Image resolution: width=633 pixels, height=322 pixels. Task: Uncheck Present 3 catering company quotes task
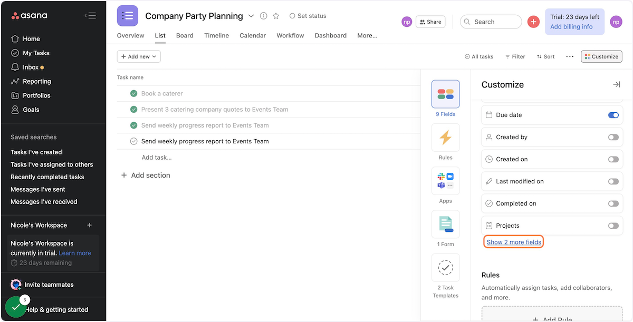pyautogui.click(x=134, y=109)
